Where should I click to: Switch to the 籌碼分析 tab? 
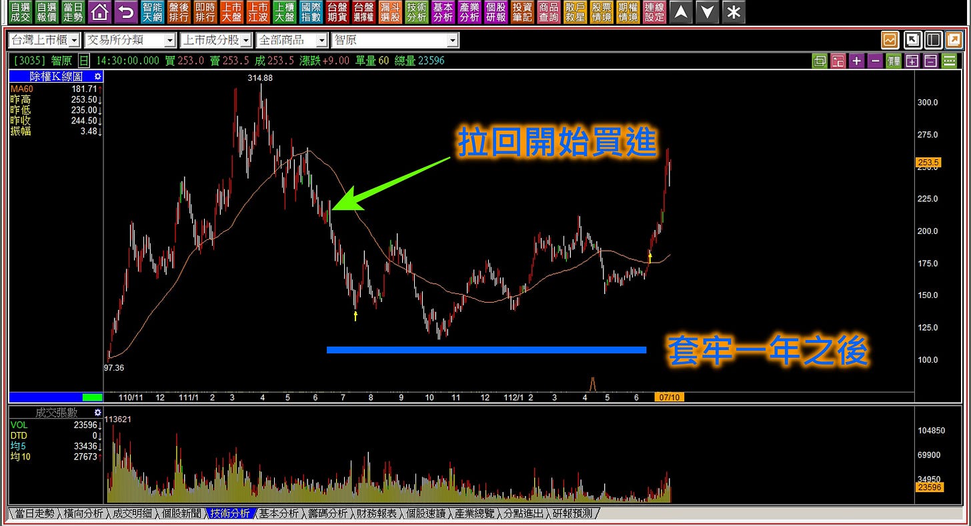328,513
